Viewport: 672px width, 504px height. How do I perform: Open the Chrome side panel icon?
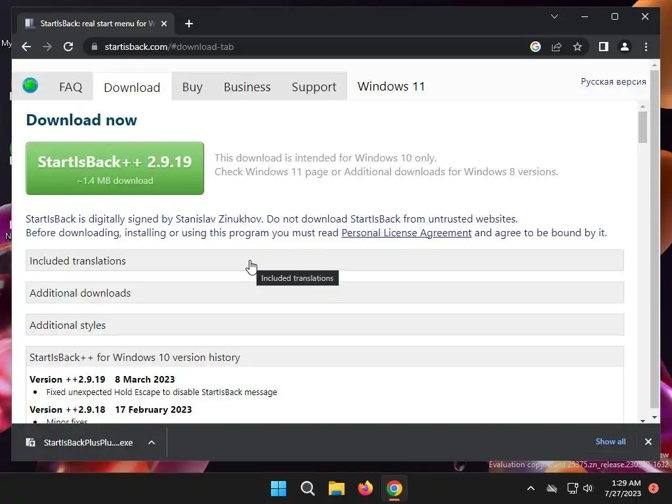(604, 47)
